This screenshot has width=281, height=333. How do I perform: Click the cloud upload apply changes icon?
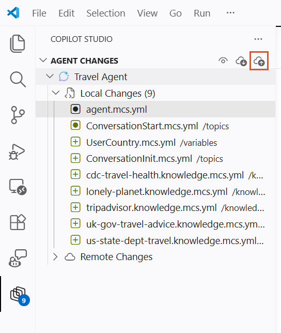(x=259, y=61)
